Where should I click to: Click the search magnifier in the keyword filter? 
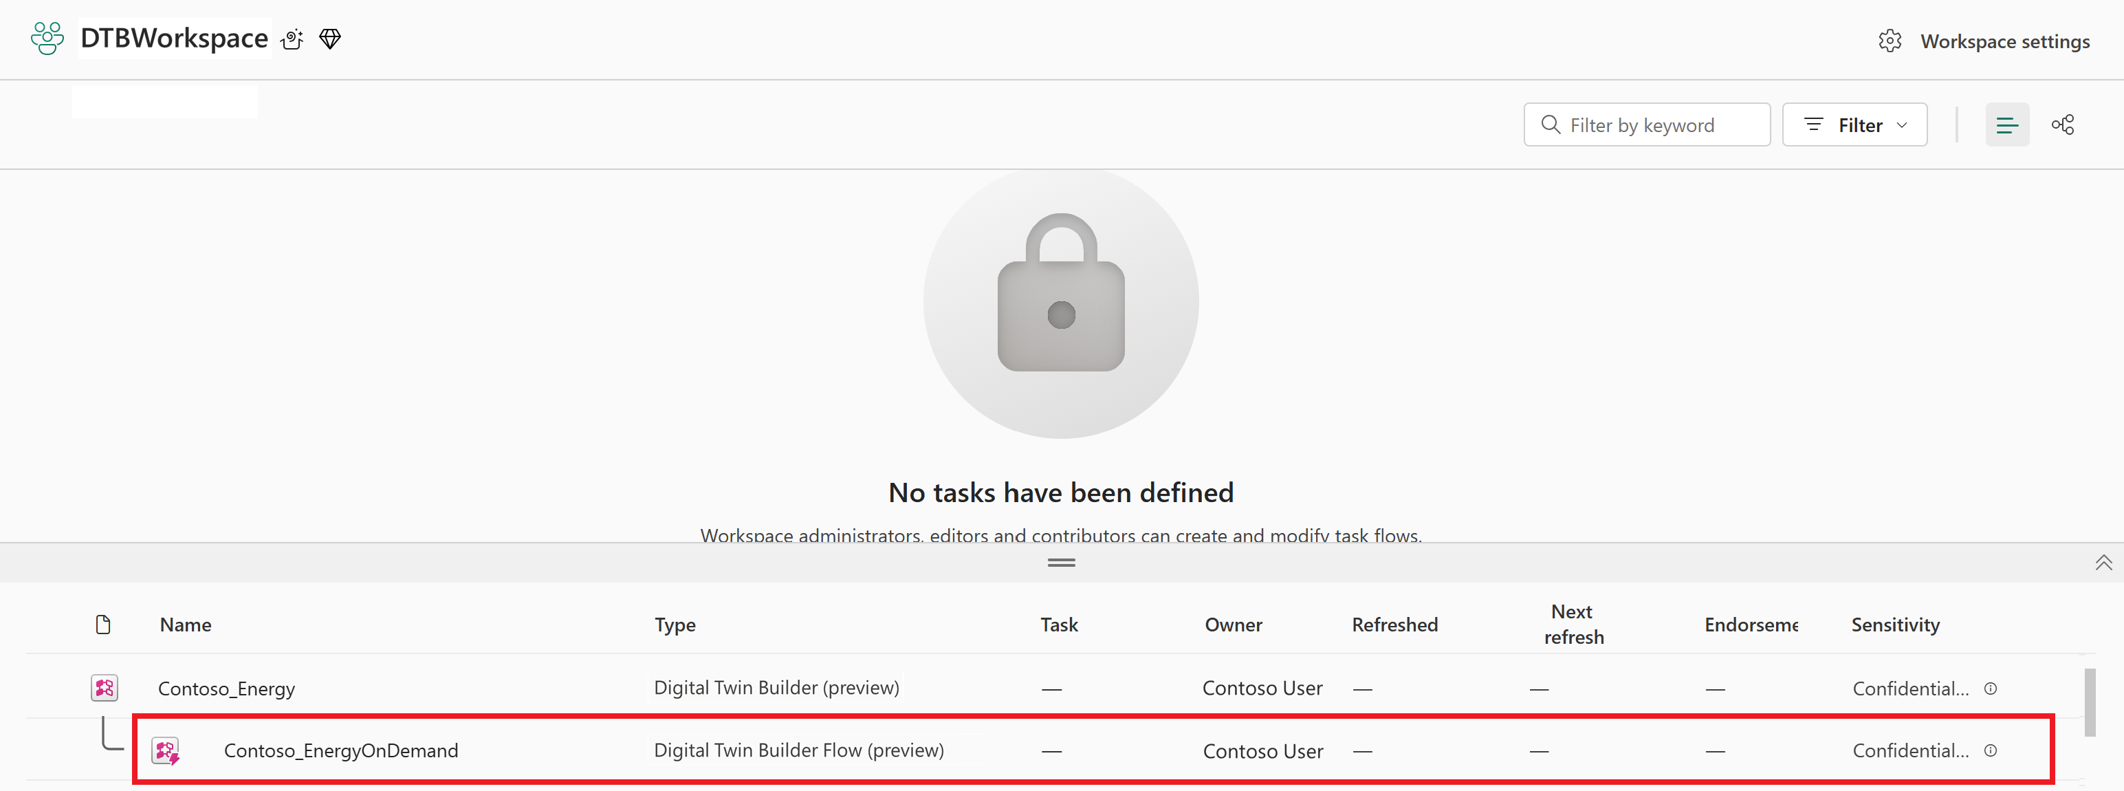click(x=1551, y=124)
